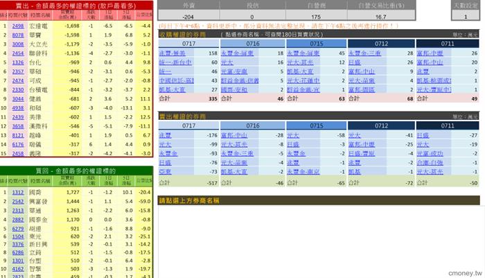Open 亞東 broker link valued -73
Image resolution: width=485 pixels, height=278 pixels.
(165, 171)
